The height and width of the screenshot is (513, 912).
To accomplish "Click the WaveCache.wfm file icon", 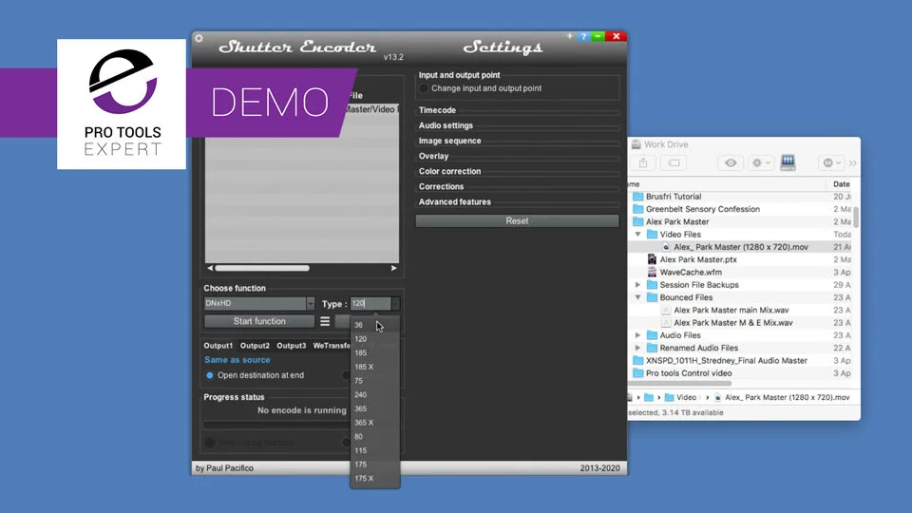I will pos(652,273).
